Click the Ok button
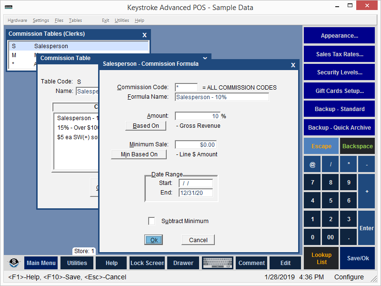Screen dimensions: 381x286 click(154, 240)
